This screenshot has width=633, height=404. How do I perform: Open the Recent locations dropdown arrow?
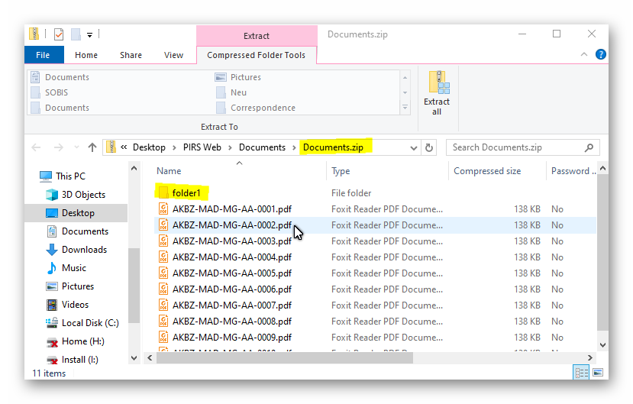click(x=76, y=147)
